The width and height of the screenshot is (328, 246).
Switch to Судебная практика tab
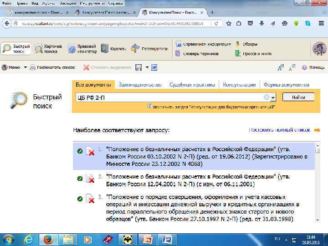(192, 85)
